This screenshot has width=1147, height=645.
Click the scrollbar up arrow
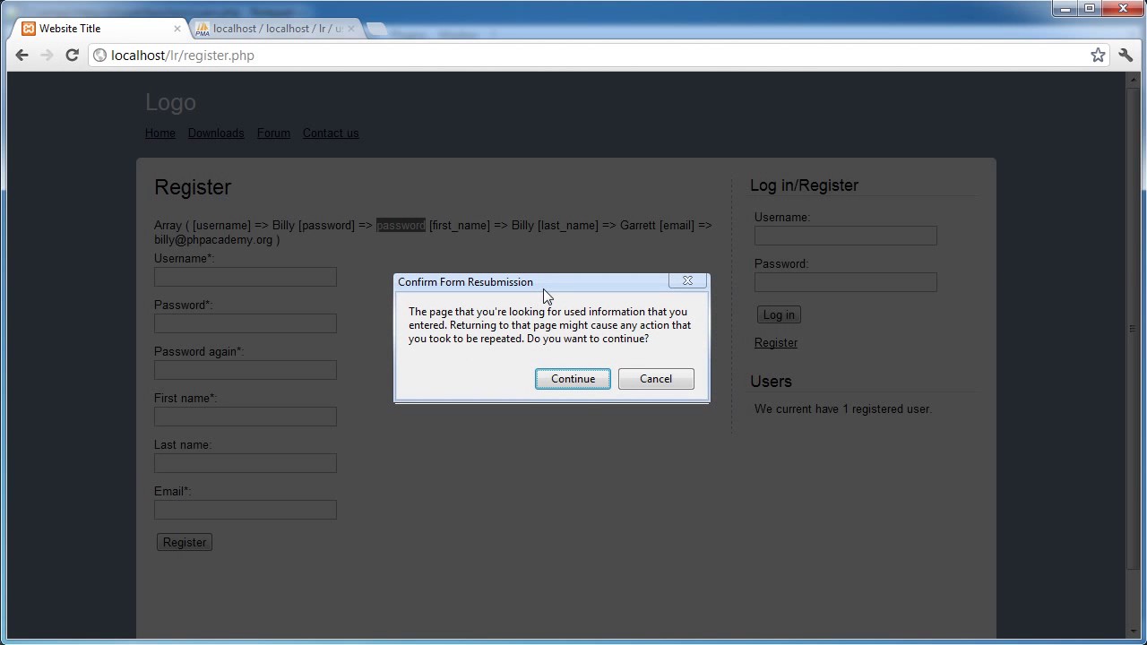pyautogui.click(x=1133, y=80)
